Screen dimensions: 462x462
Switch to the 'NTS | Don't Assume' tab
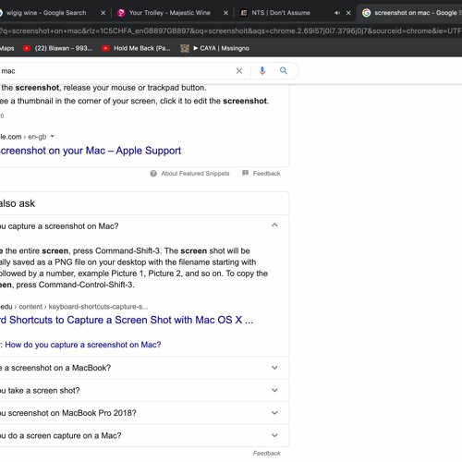click(281, 13)
